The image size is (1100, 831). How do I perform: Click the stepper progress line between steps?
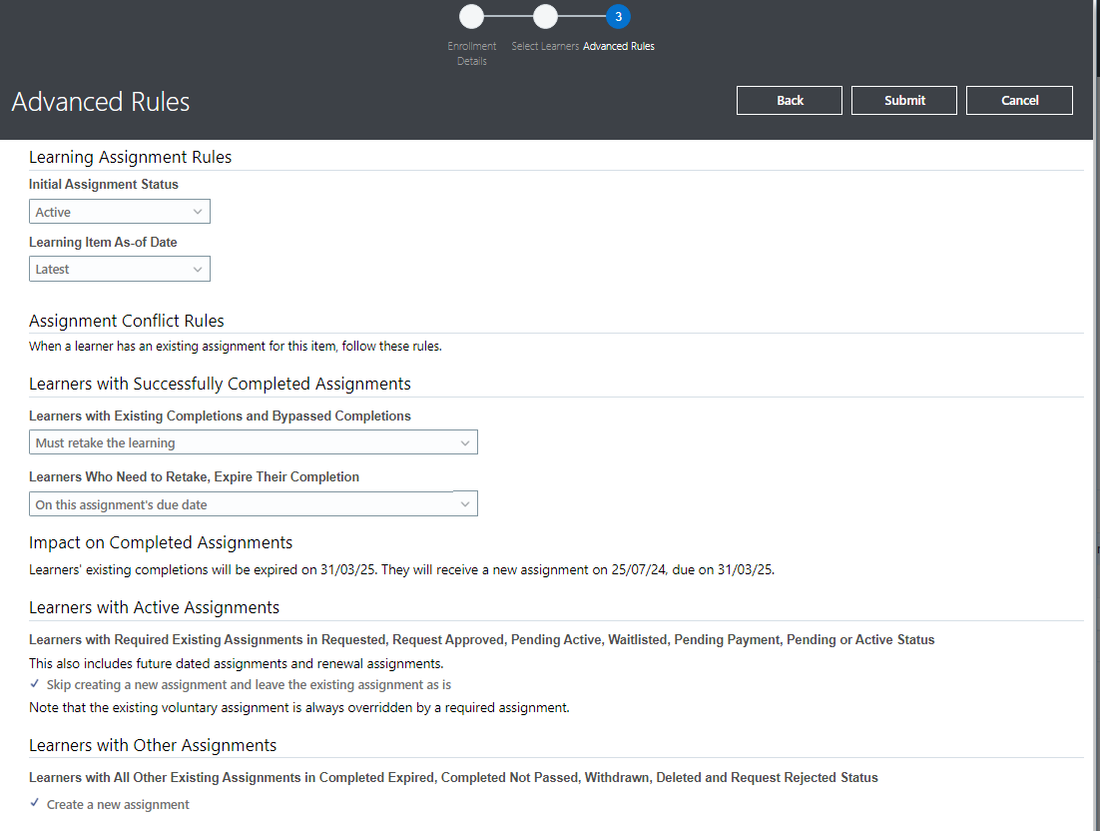tap(508, 16)
